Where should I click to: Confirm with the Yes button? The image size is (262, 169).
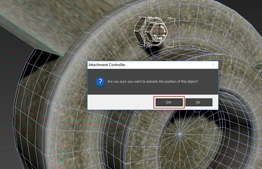(169, 102)
